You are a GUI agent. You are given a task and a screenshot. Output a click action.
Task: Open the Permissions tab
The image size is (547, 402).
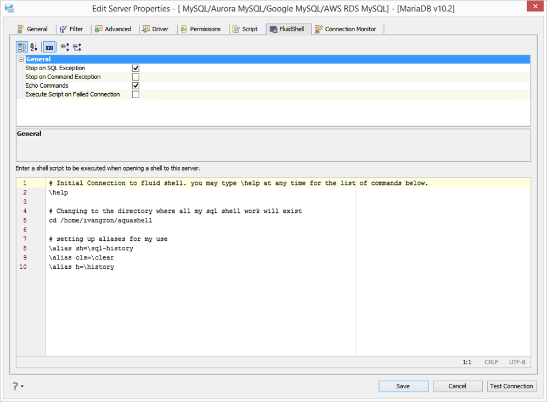201,29
